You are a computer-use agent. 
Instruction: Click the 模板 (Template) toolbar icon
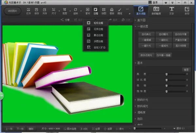pos(112,11)
